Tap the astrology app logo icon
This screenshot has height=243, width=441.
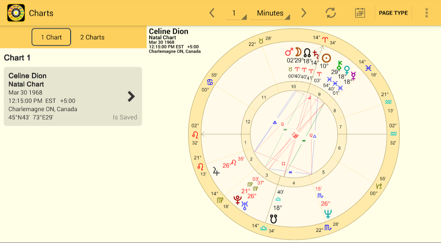click(x=16, y=13)
